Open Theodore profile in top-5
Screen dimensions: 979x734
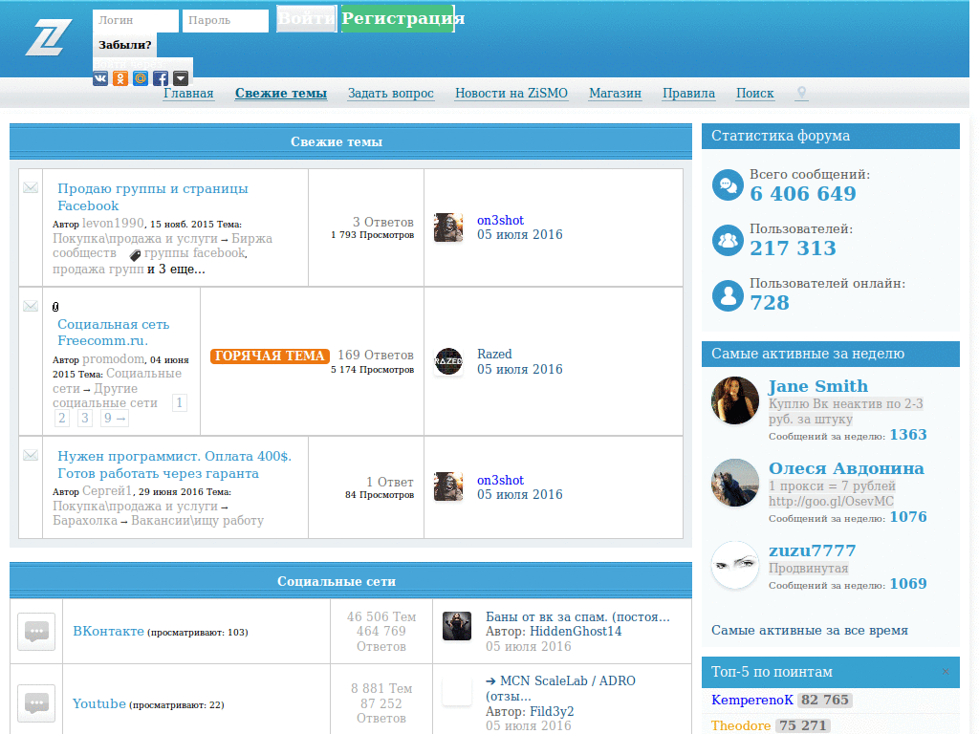(x=741, y=725)
